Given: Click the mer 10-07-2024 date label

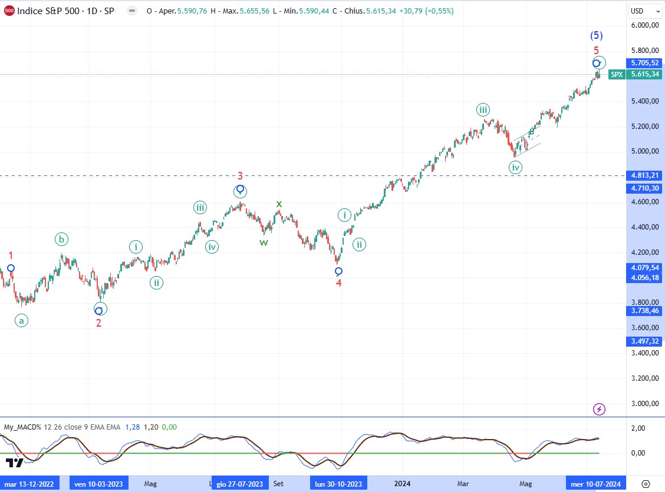Looking at the screenshot, I should coord(596,484).
